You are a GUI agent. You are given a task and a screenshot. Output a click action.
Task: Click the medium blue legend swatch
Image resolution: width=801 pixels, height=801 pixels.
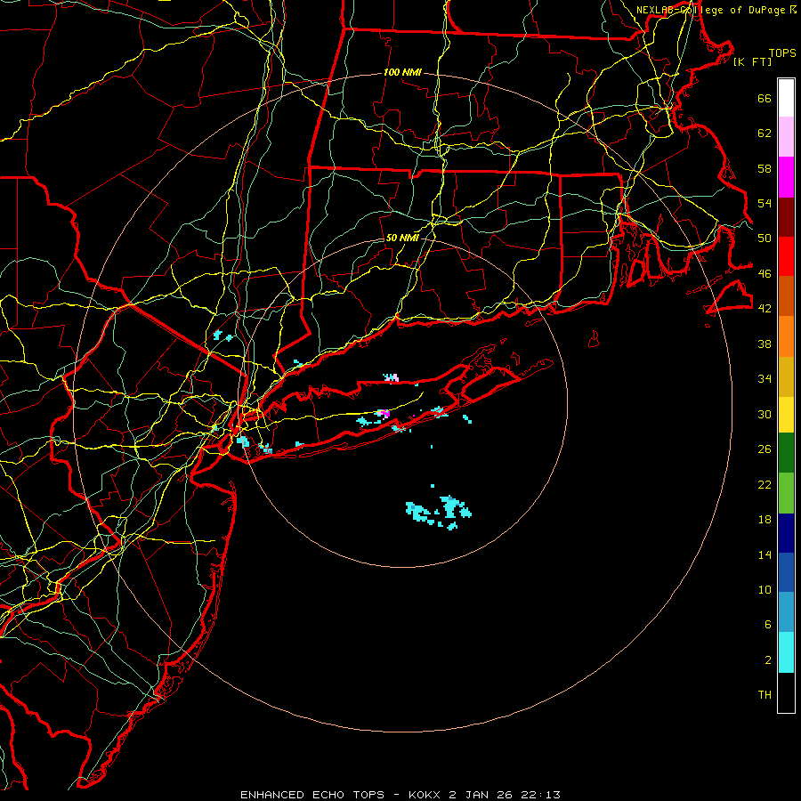point(786,572)
